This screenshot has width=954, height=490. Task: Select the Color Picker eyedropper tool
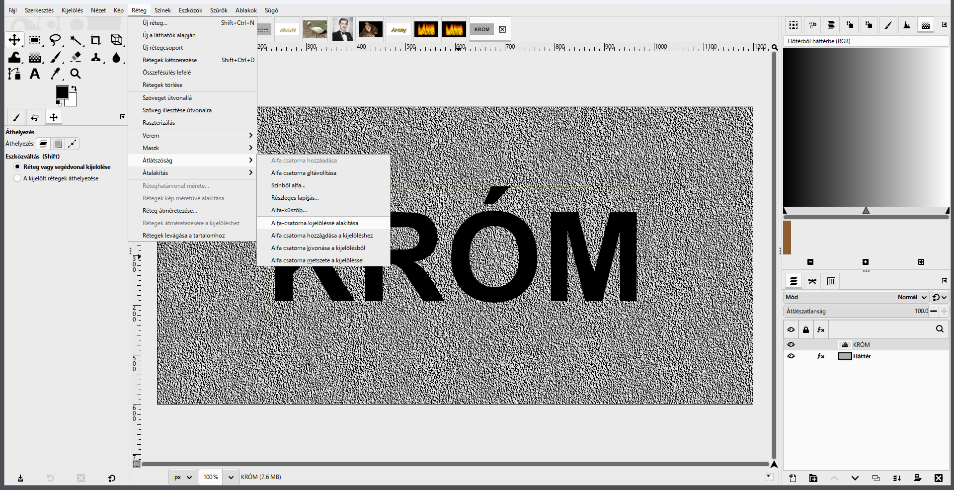pyautogui.click(x=55, y=74)
